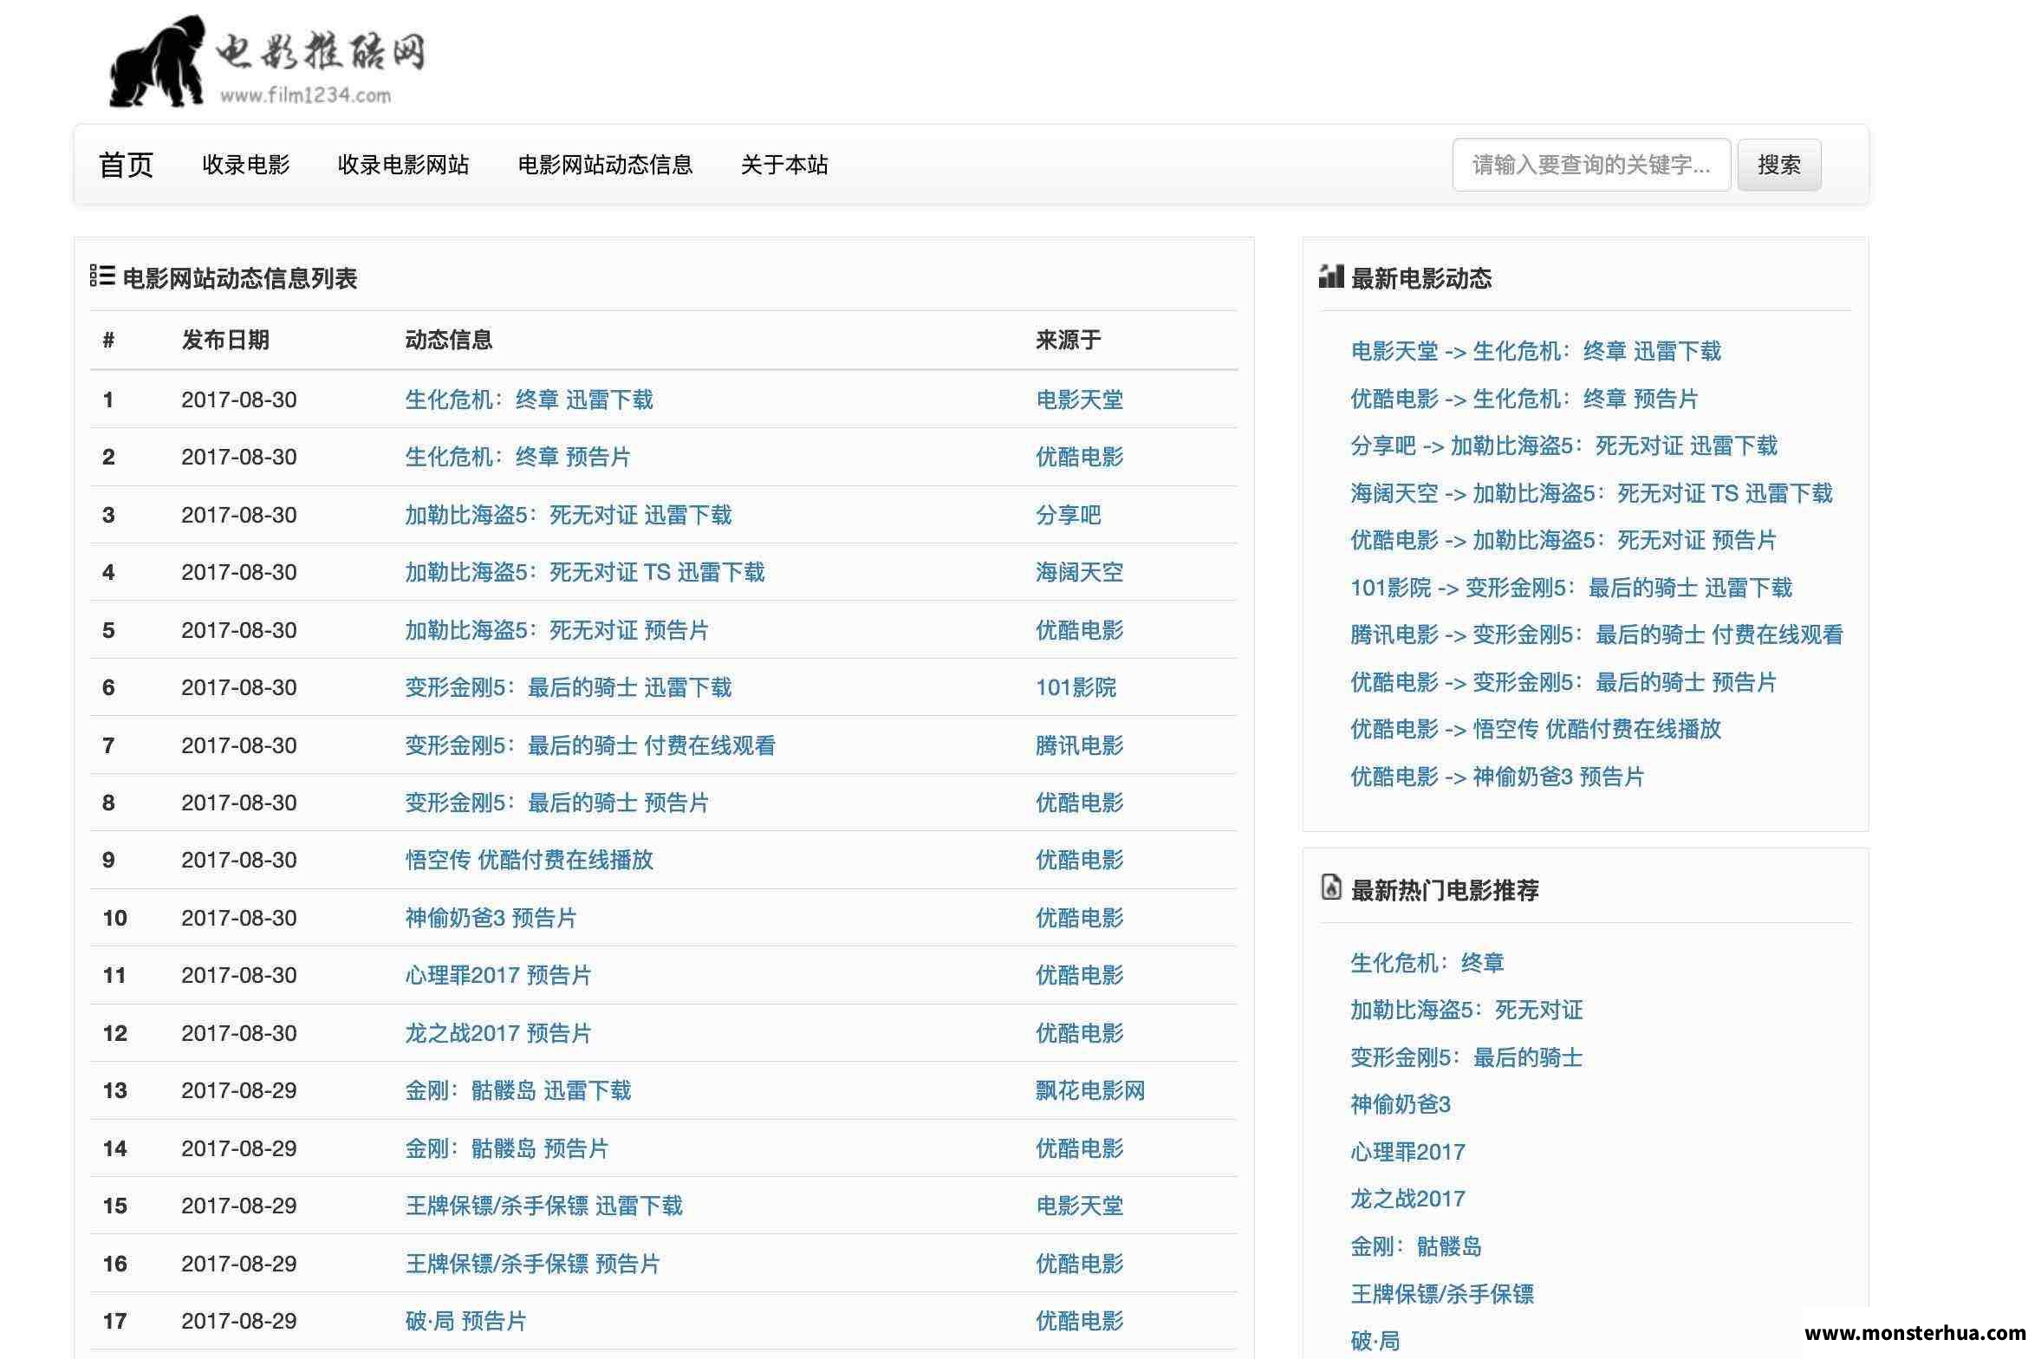The image size is (2028, 1359).
Task: Open table link 神偷奶爸3 预告片
Action: [491, 918]
